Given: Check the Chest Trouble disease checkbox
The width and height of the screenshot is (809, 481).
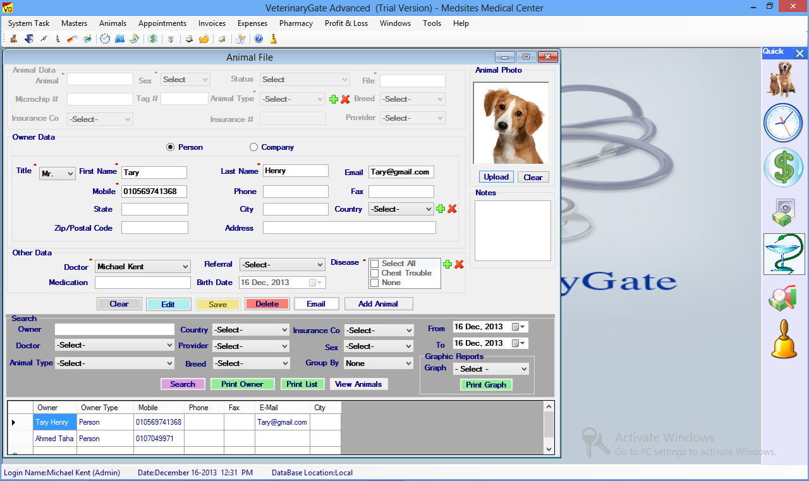Looking at the screenshot, I should pyautogui.click(x=375, y=273).
